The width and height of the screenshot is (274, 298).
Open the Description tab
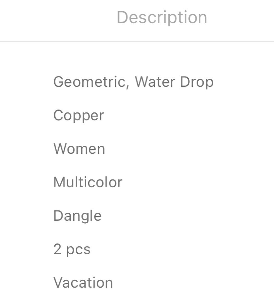162,18
